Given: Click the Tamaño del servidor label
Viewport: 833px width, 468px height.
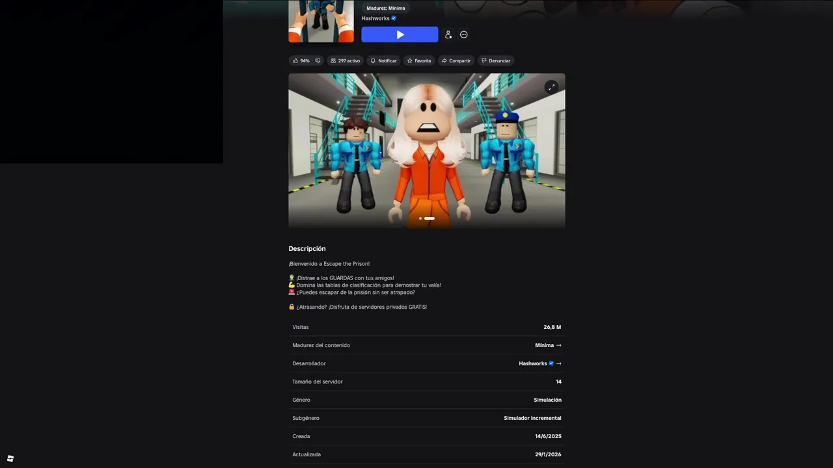Looking at the screenshot, I should point(318,382).
